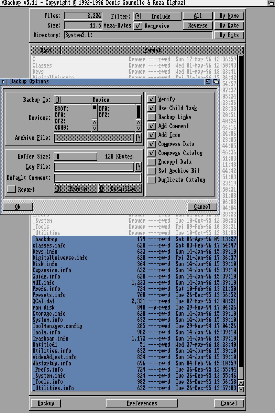
Task: Click cycle icon on Filter Include gadget
Action: 137,16
